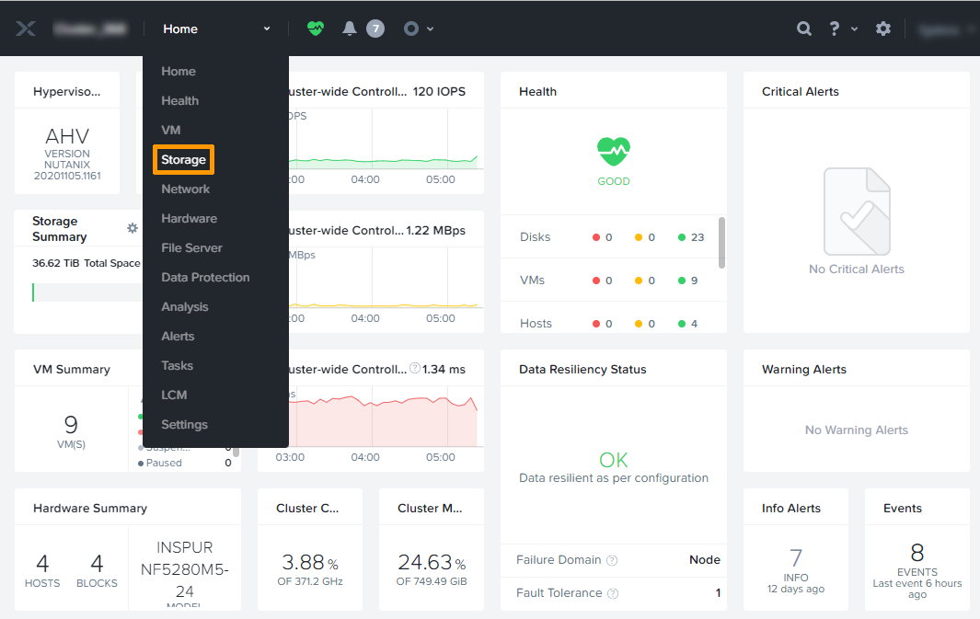Click the Storage Summary gear icon

click(133, 228)
